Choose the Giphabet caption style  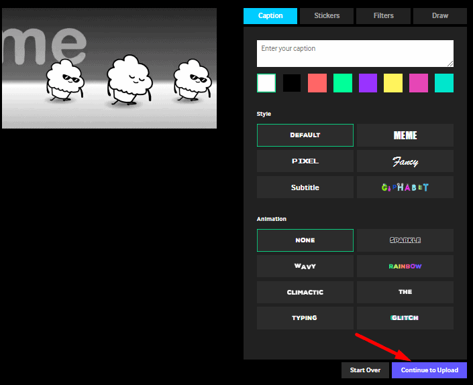click(405, 187)
